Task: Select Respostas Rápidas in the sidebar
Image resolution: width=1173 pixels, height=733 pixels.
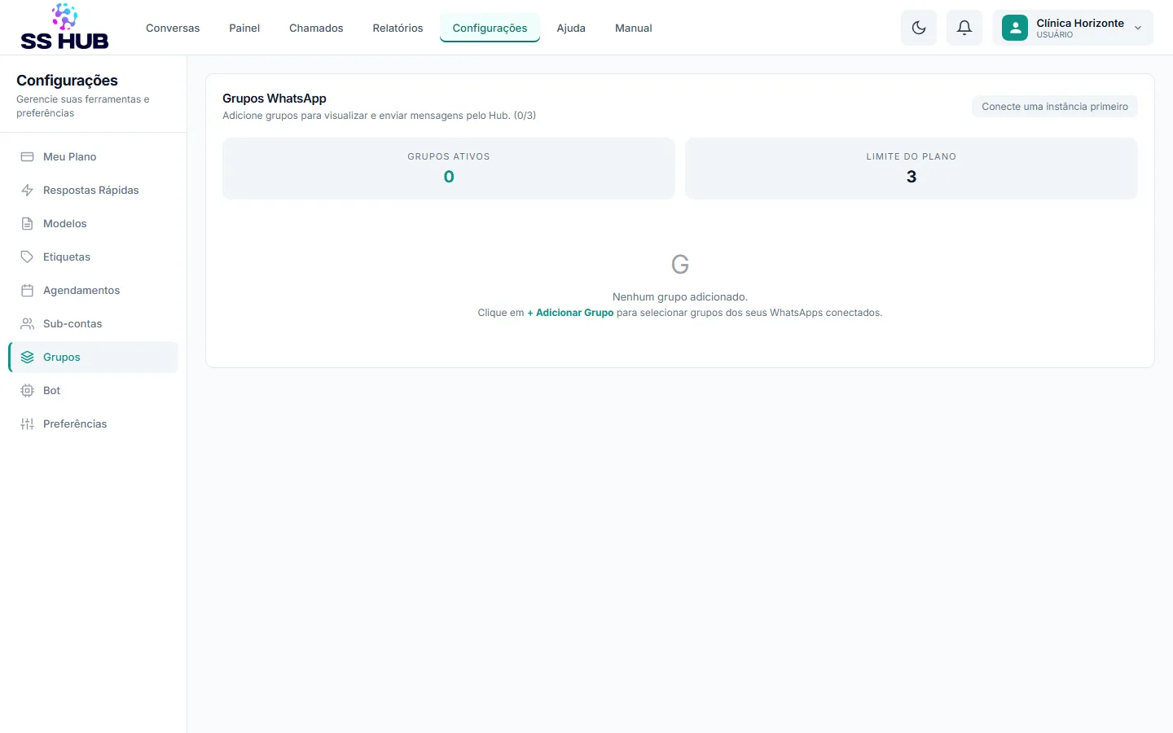Action: tap(94, 190)
